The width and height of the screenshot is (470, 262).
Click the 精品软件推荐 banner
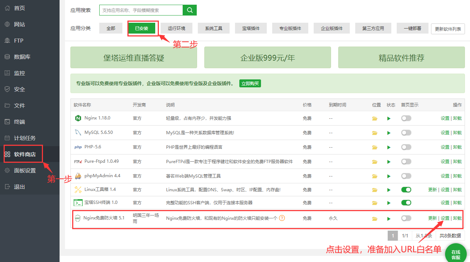click(x=401, y=57)
